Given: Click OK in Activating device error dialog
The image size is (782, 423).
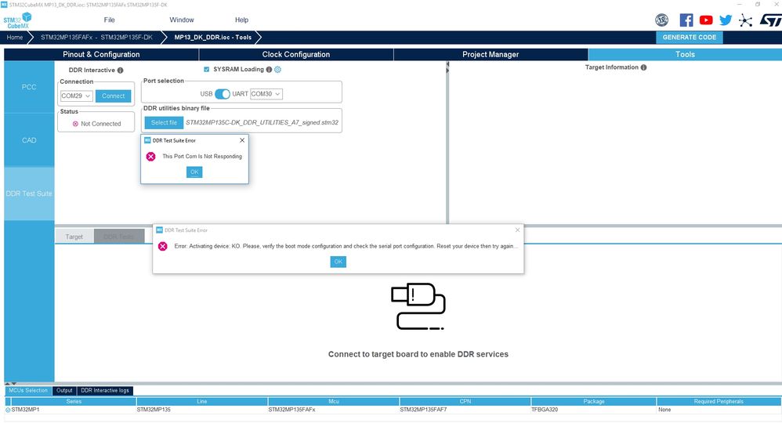Looking at the screenshot, I should point(339,262).
